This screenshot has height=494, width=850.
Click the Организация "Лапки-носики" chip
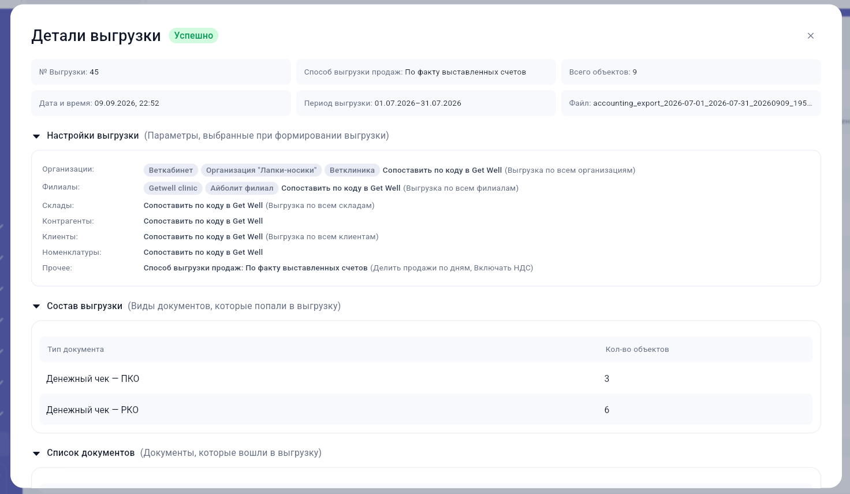tap(261, 170)
